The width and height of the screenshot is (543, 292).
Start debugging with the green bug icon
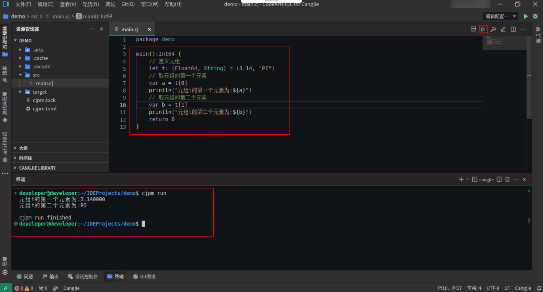point(535,16)
